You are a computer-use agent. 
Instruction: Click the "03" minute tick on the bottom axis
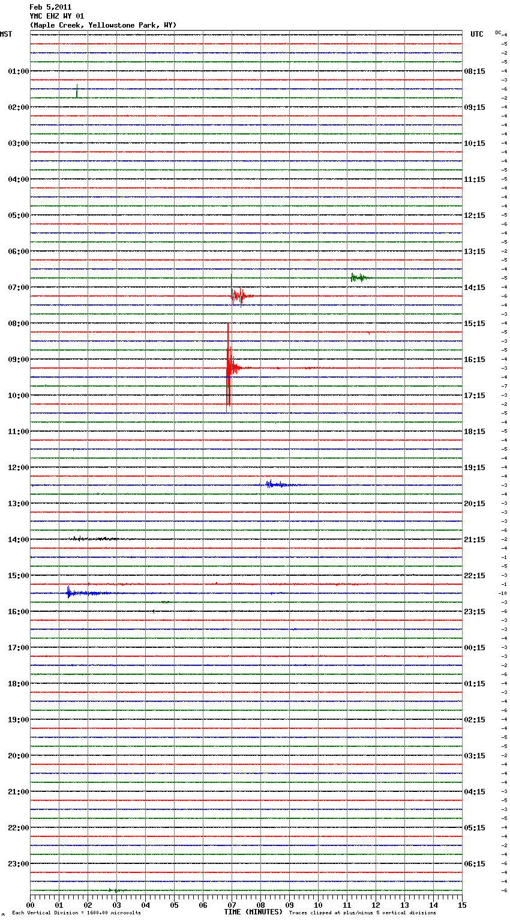point(116,905)
